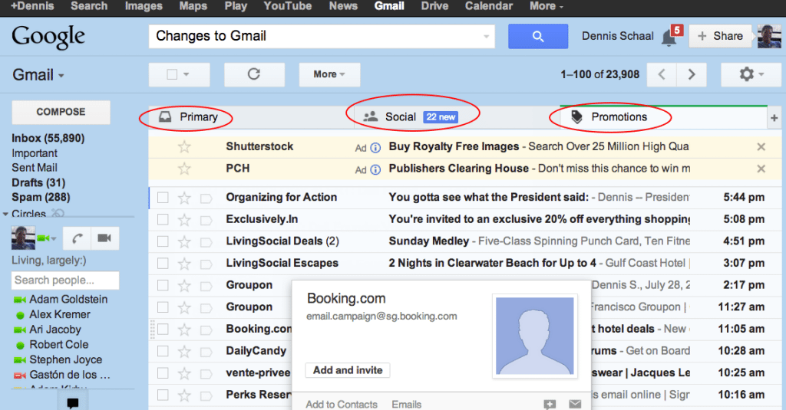Star the DailyCandy email
Viewport: 786px width, 410px height.
(x=184, y=351)
